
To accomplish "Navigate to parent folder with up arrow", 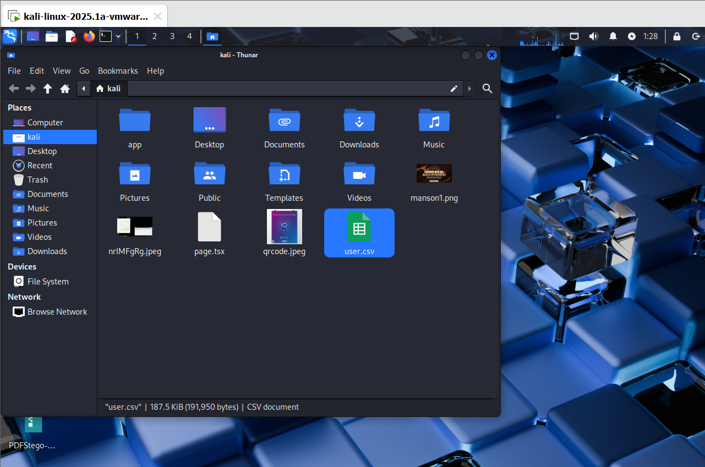I will (48, 89).
